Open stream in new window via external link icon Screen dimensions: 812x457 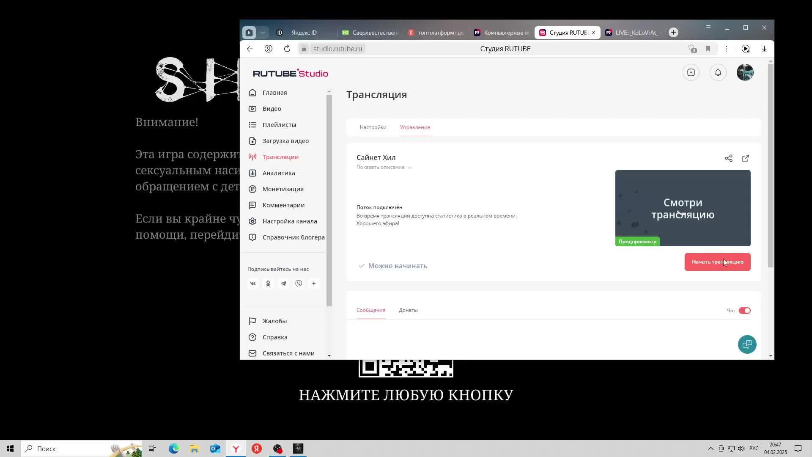(x=745, y=158)
